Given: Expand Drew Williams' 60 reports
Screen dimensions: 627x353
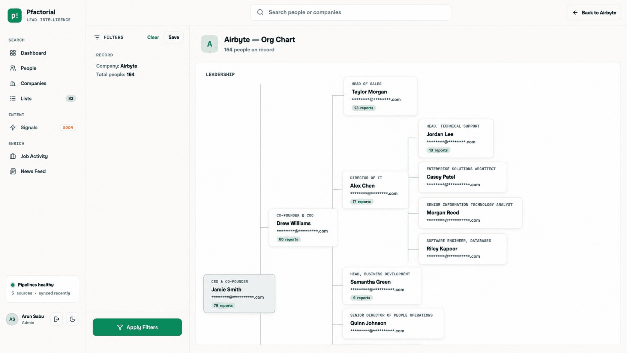Looking at the screenshot, I should point(288,239).
